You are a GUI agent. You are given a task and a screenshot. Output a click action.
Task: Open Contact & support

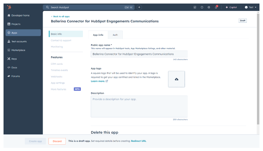pos(61,40)
